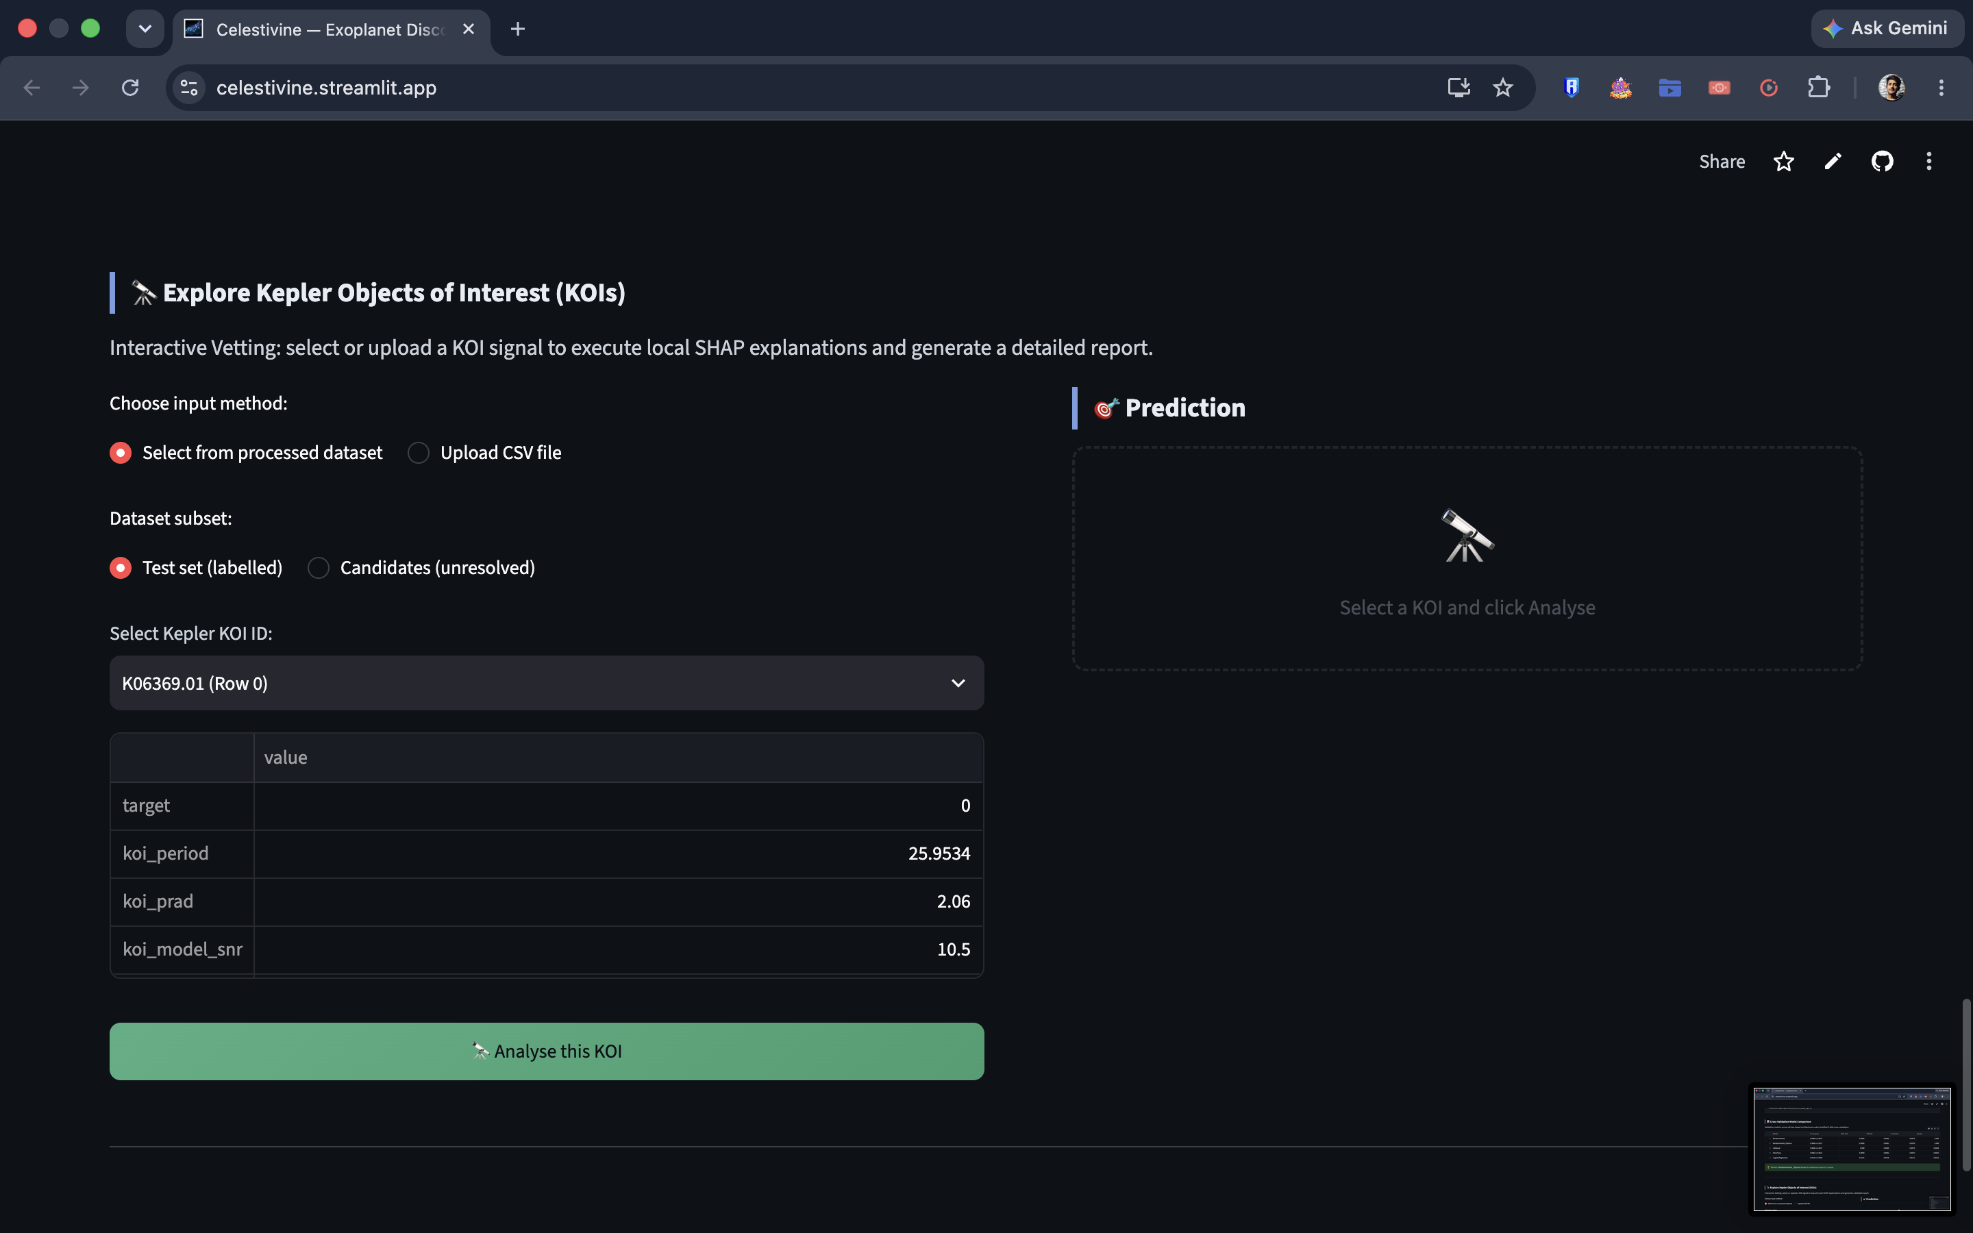
Task: Click koi_prad value 2.06
Action: tap(953, 902)
